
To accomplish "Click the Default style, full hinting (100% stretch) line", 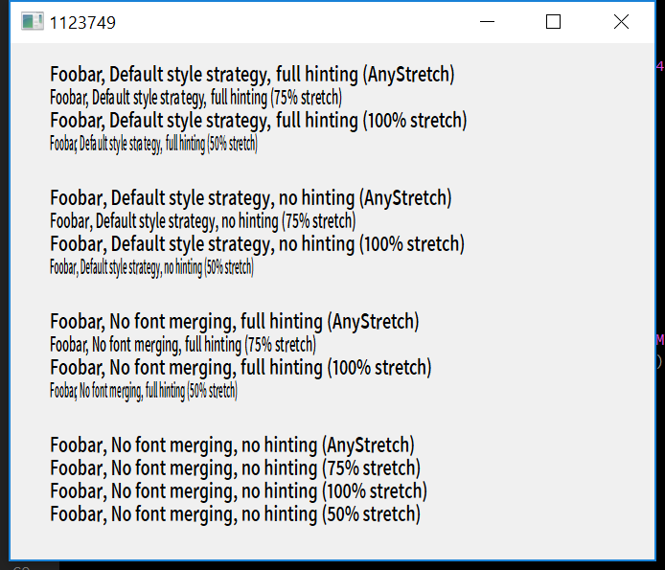I will pyautogui.click(x=259, y=121).
